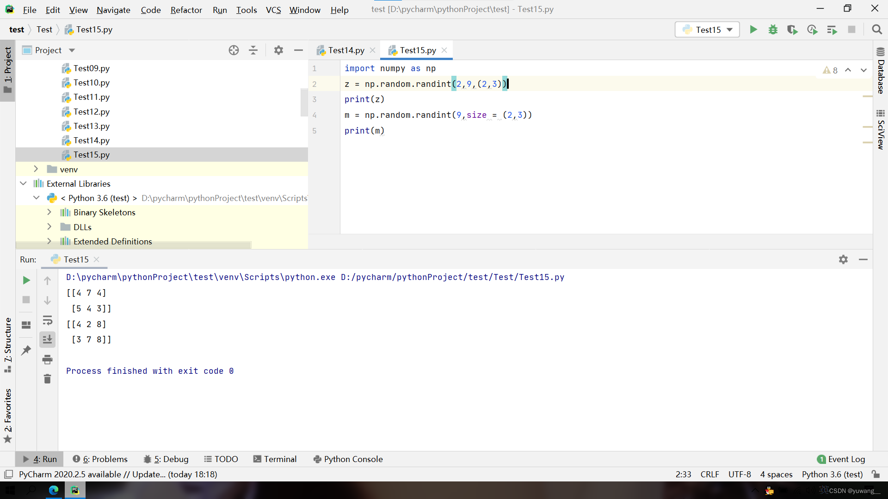Select Test12.py in Project tree
The height and width of the screenshot is (499, 888).
[x=91, y=111]
